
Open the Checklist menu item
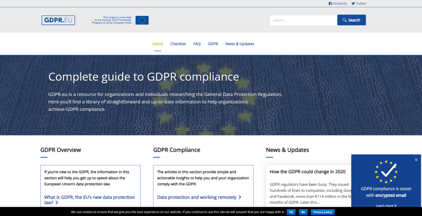point(178,44)
